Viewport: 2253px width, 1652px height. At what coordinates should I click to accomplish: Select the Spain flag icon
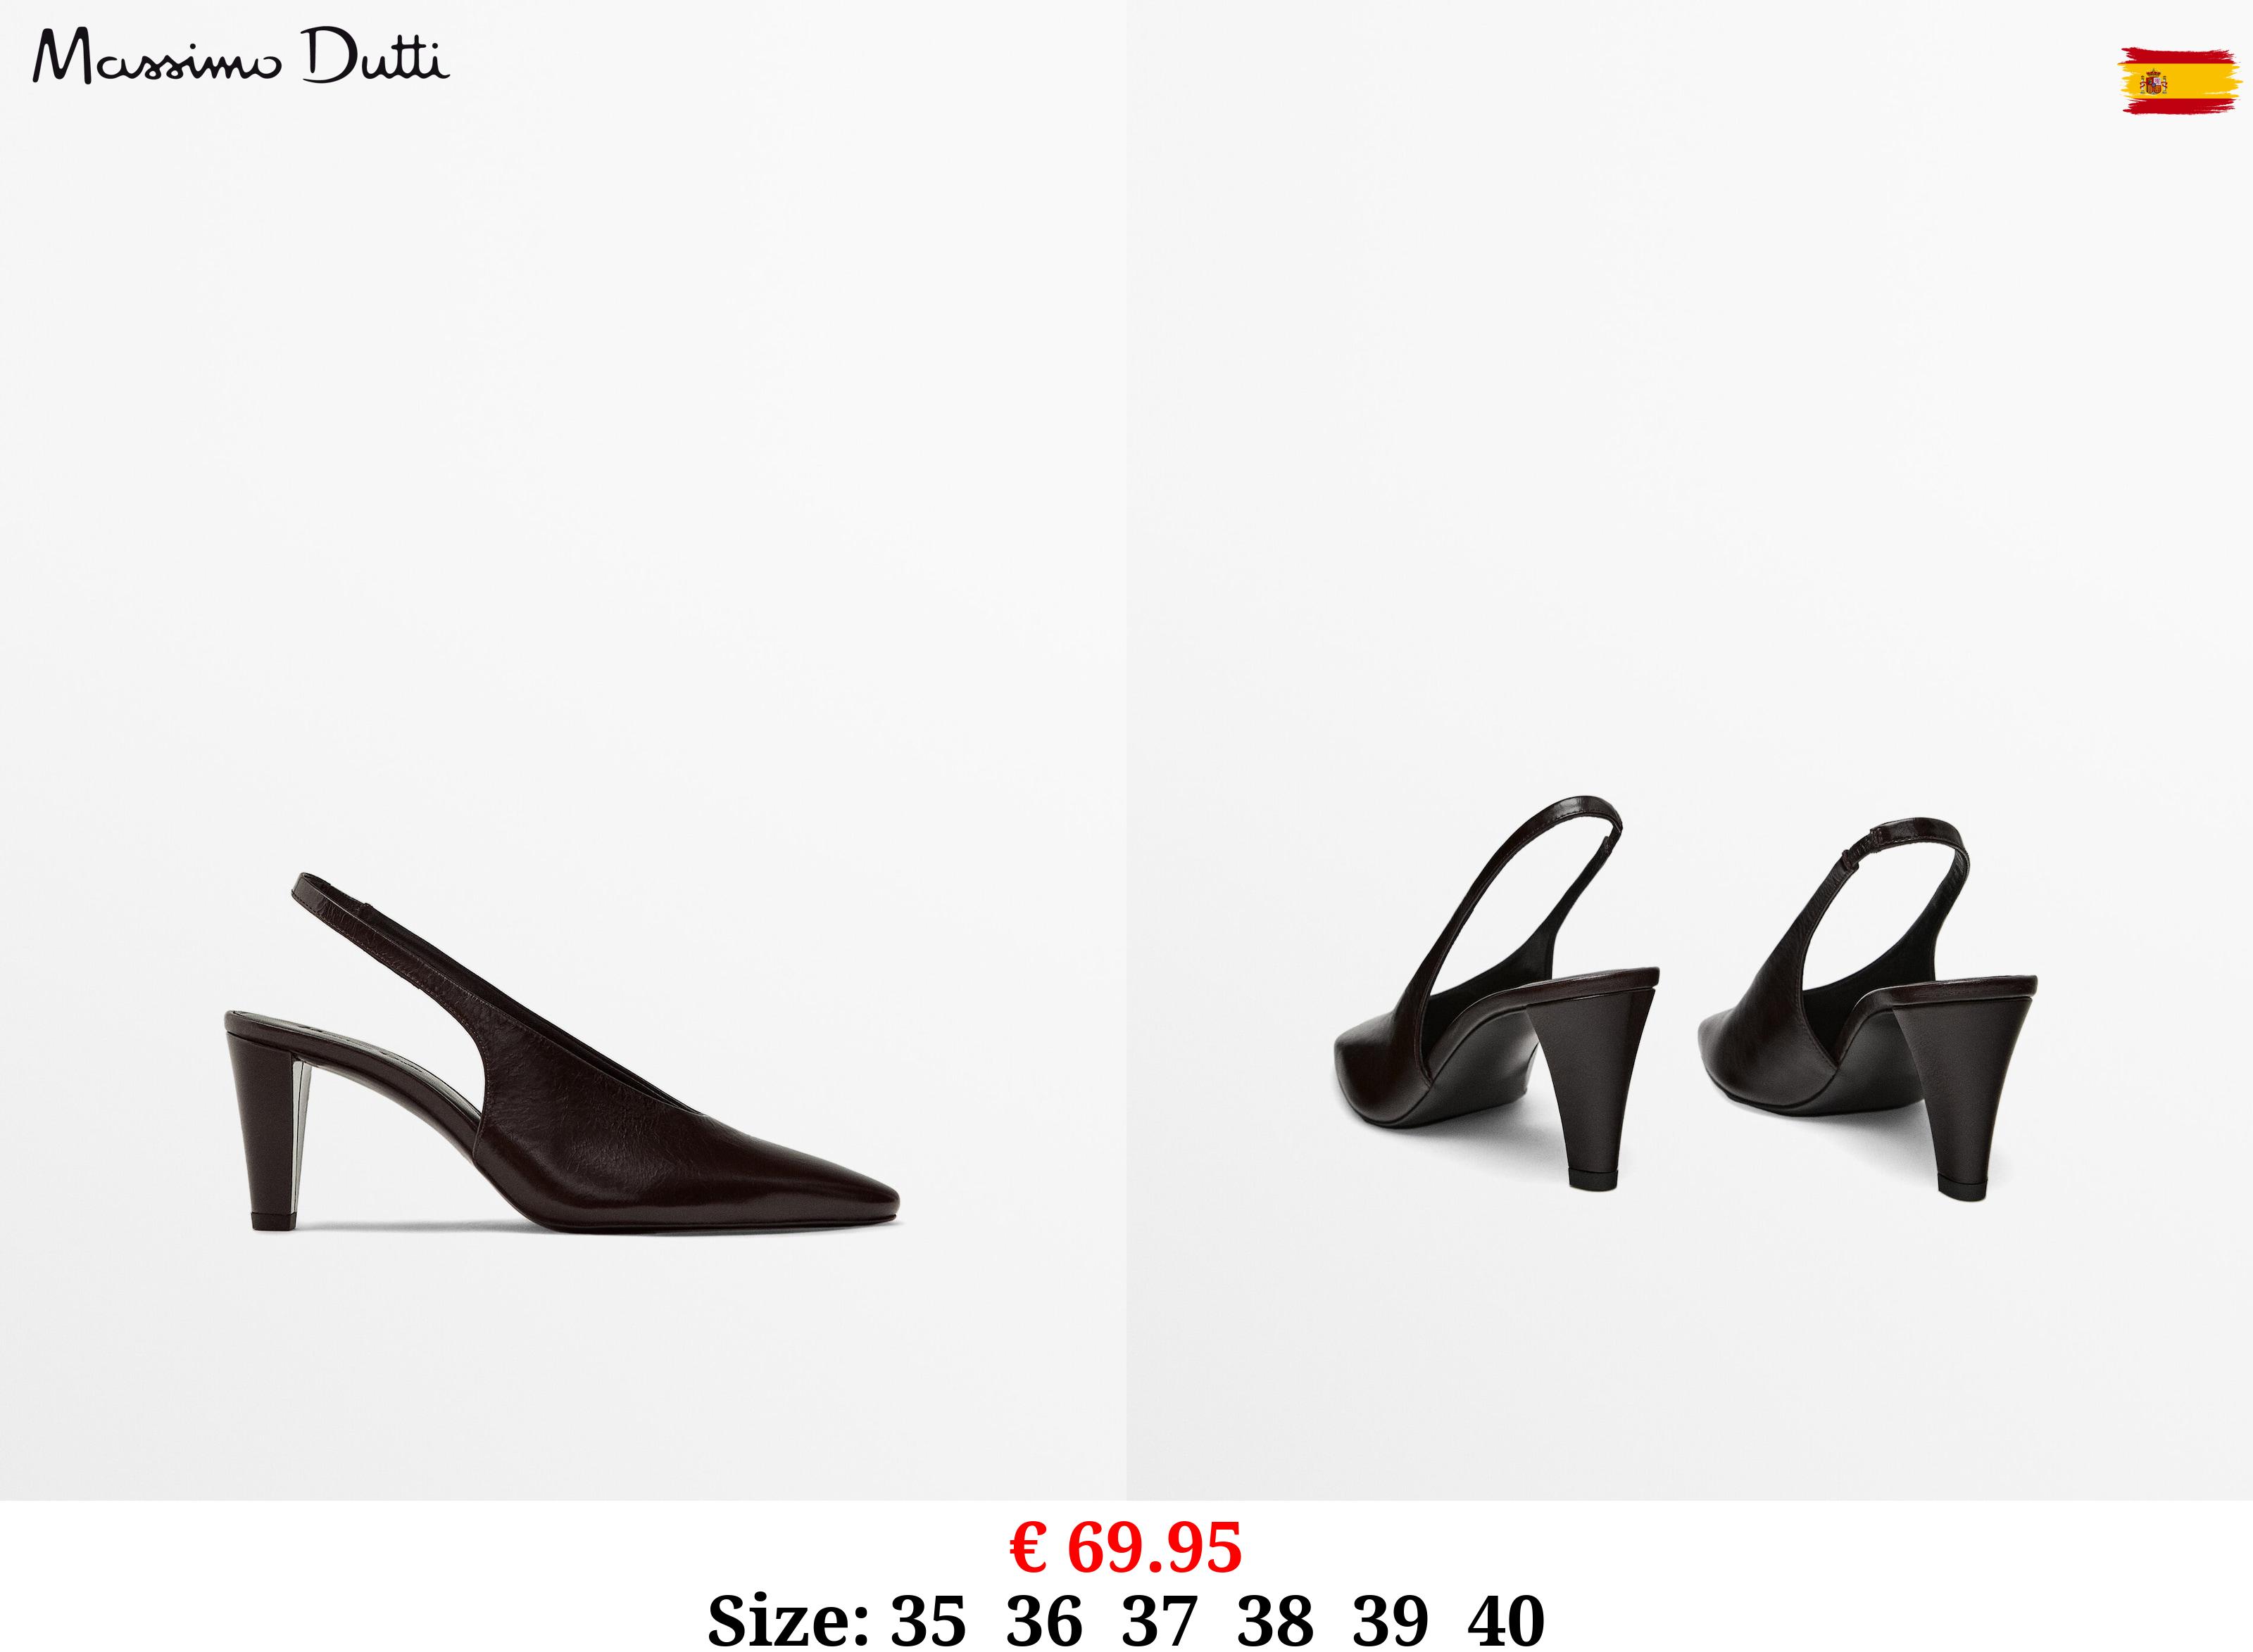click(2177, 80)
